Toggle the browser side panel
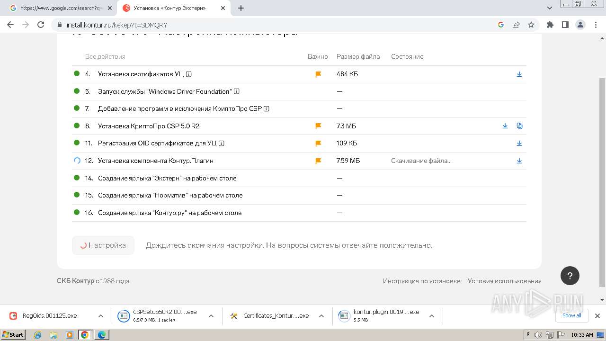Screen dimensions: 606x341 [x=565, y=25]
